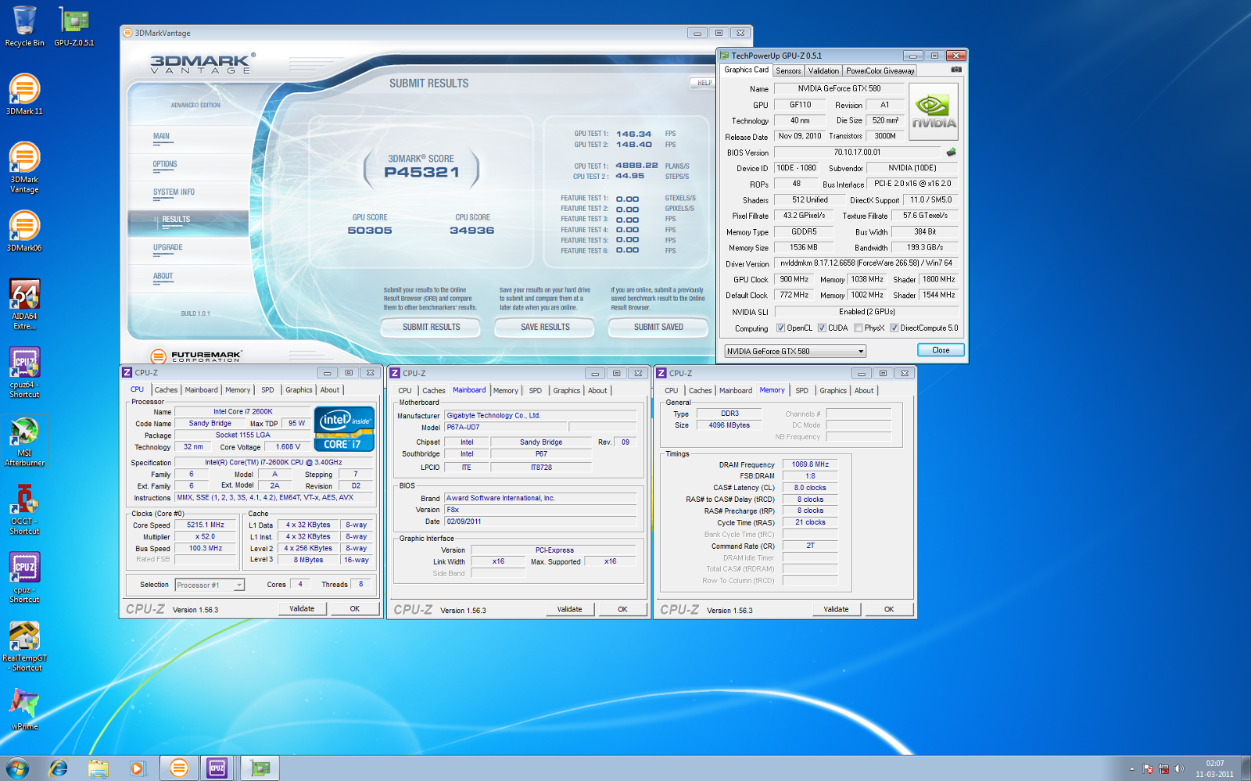Click the SUBMIT RESULTS button
The image size is (1251, 781).
coord(432,327)
